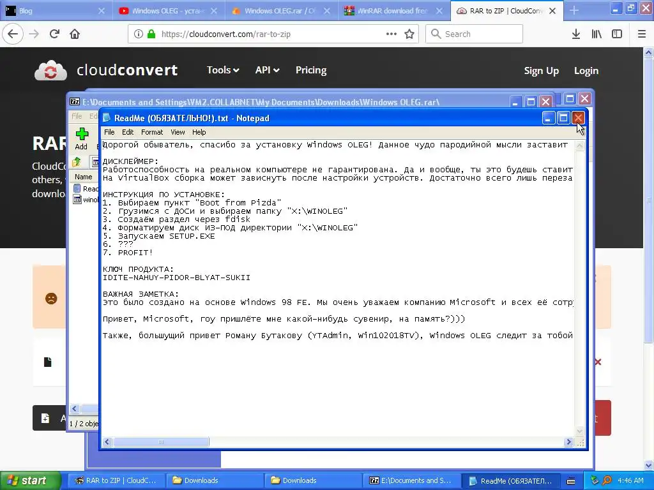Open Firefox downloads arrow
The width and height of the screenshot is (654, 490).
(x=575, y=34)
